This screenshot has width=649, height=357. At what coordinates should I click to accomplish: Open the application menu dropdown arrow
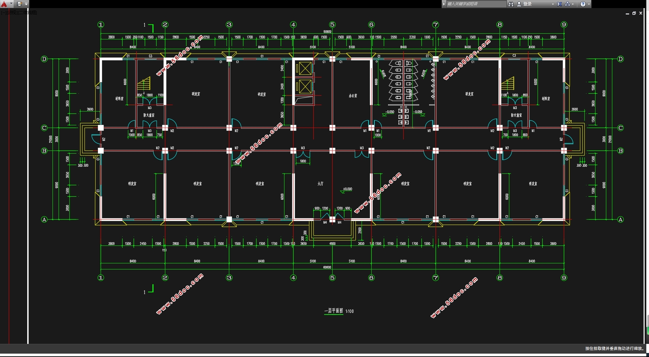pyautogui.click(x=11, y=4)
